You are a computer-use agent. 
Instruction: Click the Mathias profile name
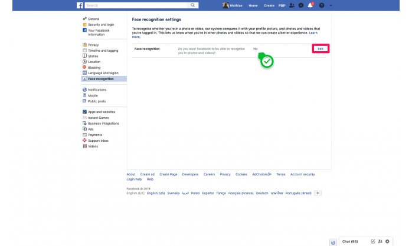coord(236,5)
